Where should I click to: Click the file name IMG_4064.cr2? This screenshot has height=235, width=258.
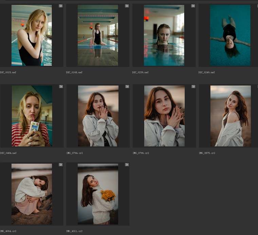pyautogui.click(x=8, y=231)
